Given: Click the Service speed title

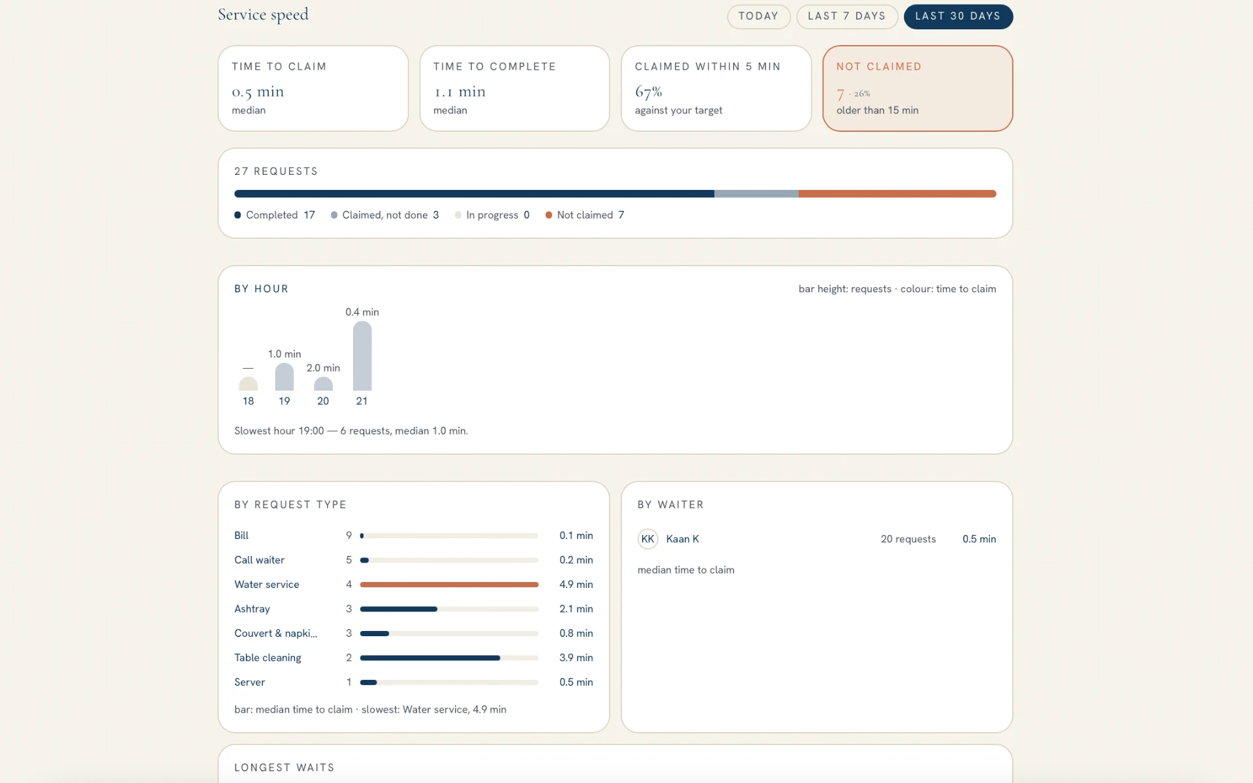Looking at the screenshot, I should [x=263, y=15].
